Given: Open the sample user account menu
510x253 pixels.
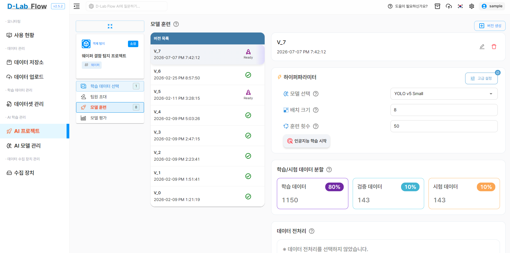Looking at the screenshot, I should pos(492,6).
